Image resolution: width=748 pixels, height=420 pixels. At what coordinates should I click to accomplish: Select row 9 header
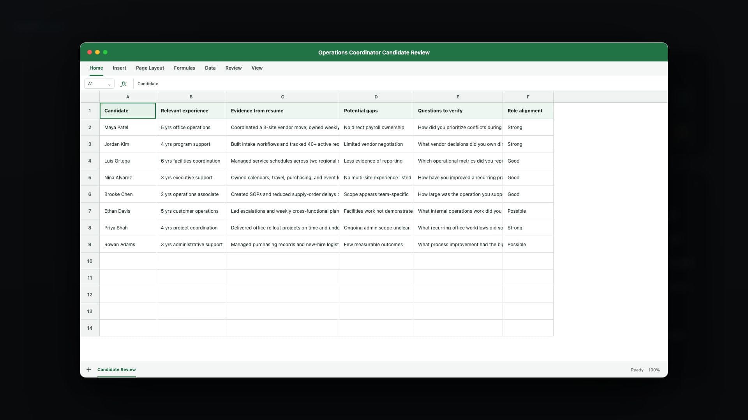[90, 245]
